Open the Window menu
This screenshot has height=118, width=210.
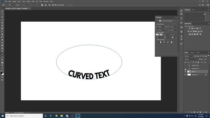[x=46, y=1]
